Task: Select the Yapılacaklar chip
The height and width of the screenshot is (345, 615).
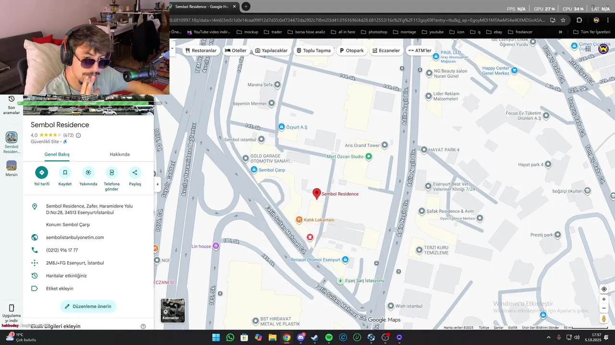Action: pos(271,50)
